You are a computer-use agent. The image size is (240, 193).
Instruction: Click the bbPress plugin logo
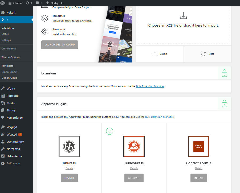pyautogui.click(x=69, y=146)
